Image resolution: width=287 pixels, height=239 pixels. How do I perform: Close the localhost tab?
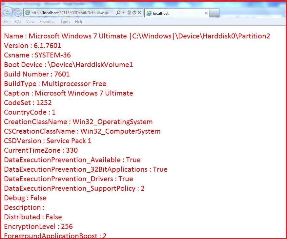[x=206, y=13]
